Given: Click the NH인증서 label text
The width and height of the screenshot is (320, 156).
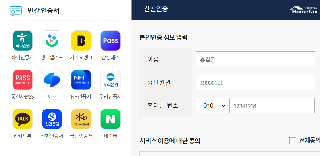Looking at the screenshot, I should pos(81,97).
